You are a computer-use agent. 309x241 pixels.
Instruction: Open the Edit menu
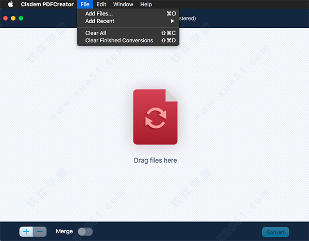pos(101,4)
